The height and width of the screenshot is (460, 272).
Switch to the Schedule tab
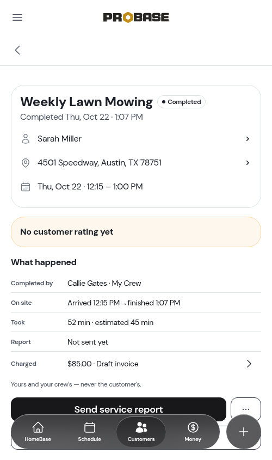tap(89, 432)
